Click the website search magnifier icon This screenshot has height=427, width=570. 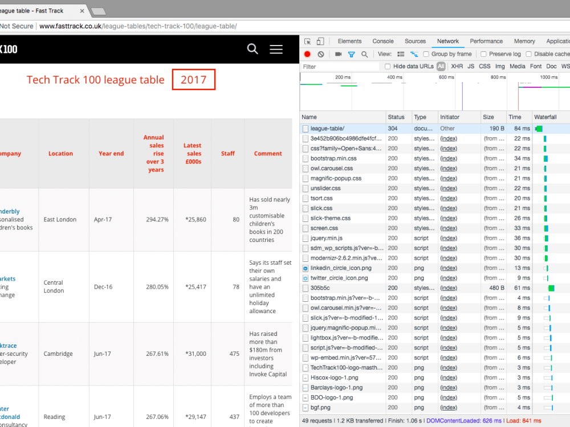click(253, 49)
